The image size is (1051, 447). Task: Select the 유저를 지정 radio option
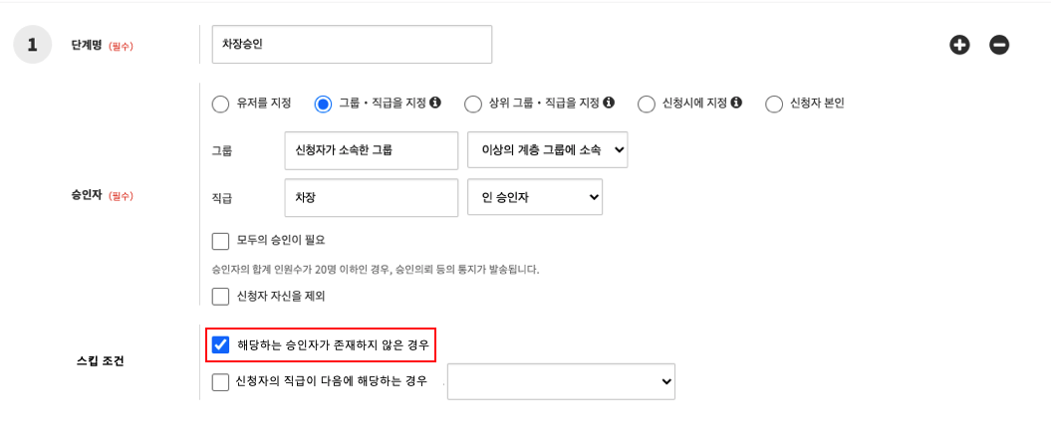click(x=220, y=104)
